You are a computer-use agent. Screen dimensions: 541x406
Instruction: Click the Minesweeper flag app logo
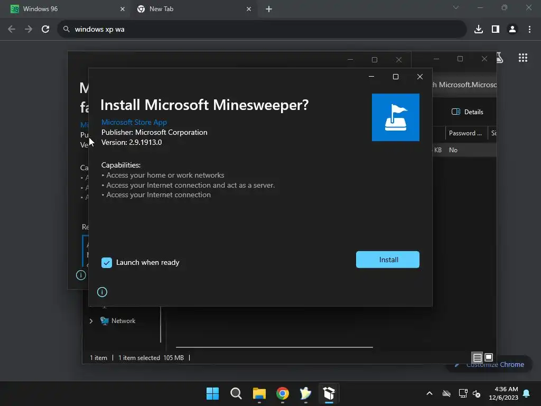coord(395,117)
